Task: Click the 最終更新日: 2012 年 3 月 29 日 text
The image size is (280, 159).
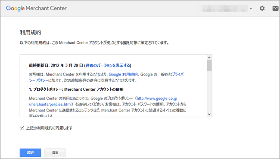Action: coord(56,65)
